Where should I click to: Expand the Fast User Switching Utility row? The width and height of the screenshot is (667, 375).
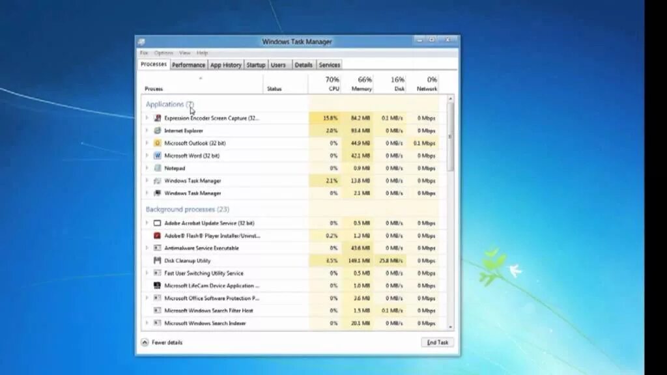click(x=147, y=273)
